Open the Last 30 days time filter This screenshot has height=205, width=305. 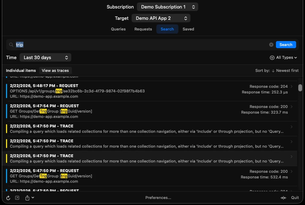coord(45,57)
